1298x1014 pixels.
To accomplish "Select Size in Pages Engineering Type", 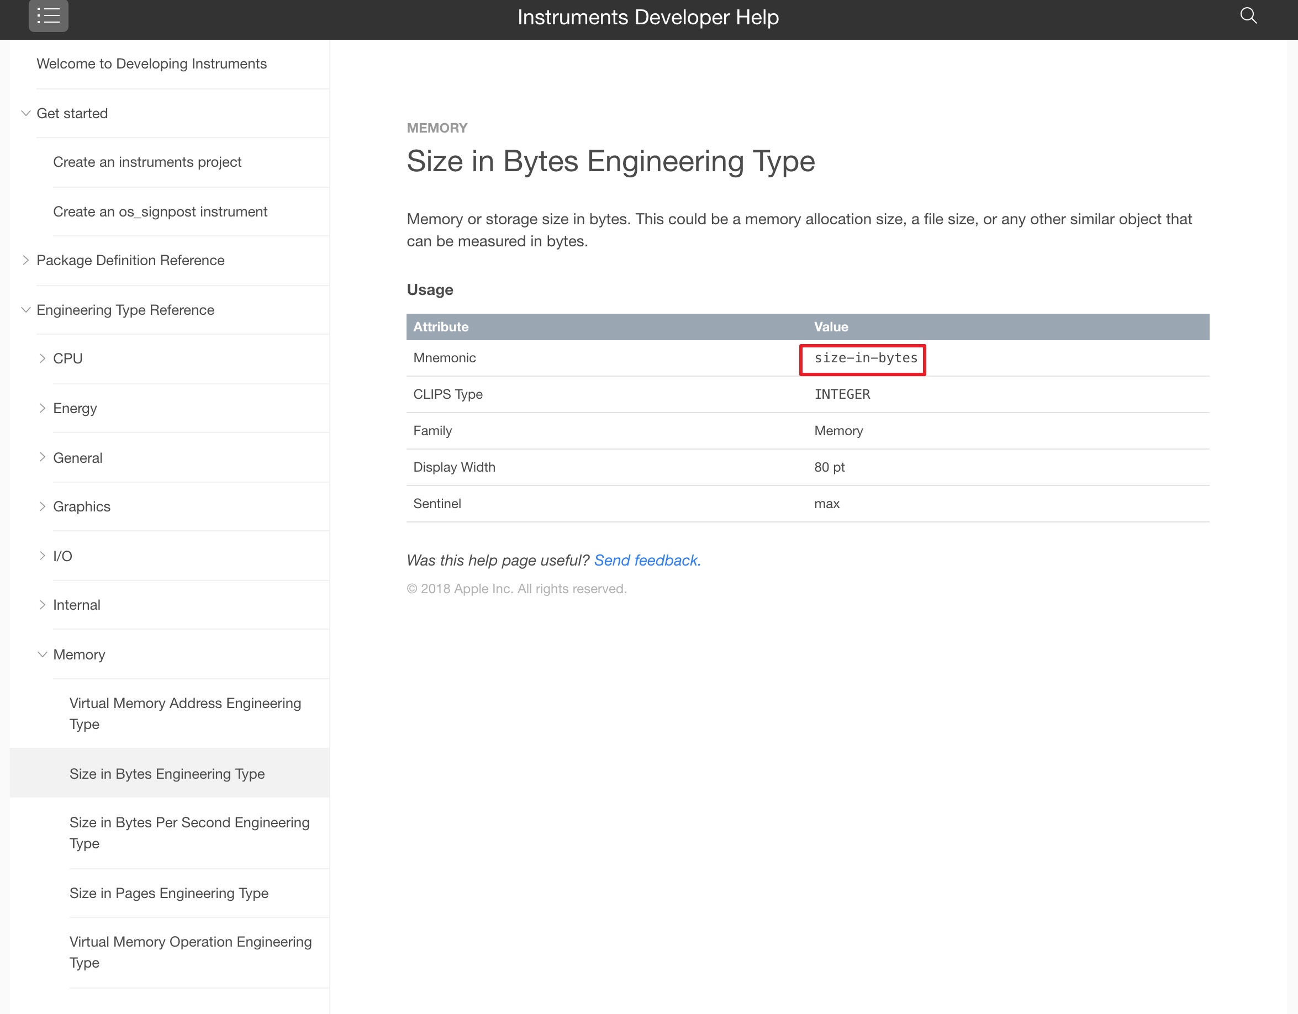I will tap(169, 892).
